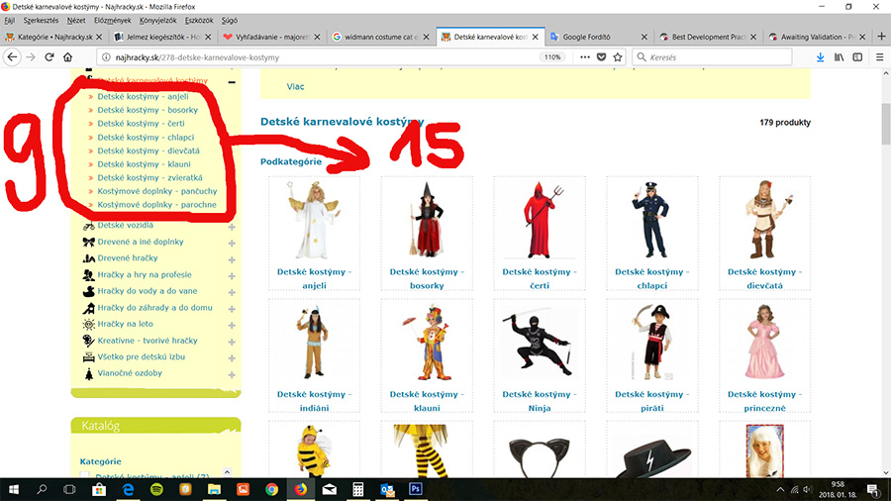Image resolution: width=891 pixels, height=501 pixels.
Task: Open the Szerkesztés menu
Action: point(41,21)
